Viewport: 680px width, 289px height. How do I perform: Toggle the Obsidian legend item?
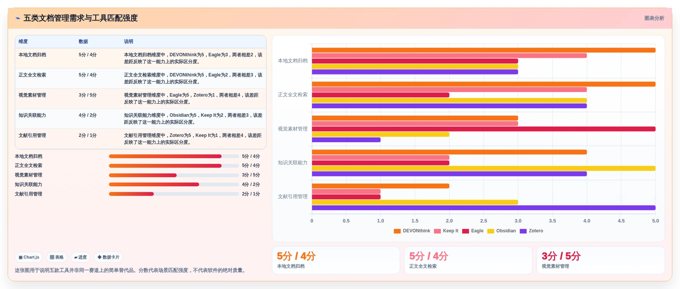coord(502,231)
